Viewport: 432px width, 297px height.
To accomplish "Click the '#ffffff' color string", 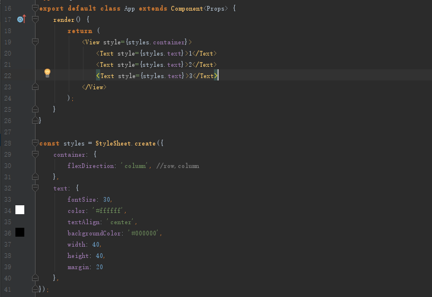I will point(108,211).
